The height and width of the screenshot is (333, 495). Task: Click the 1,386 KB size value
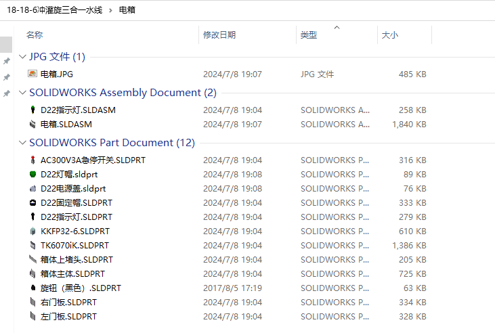coord(409,245)
